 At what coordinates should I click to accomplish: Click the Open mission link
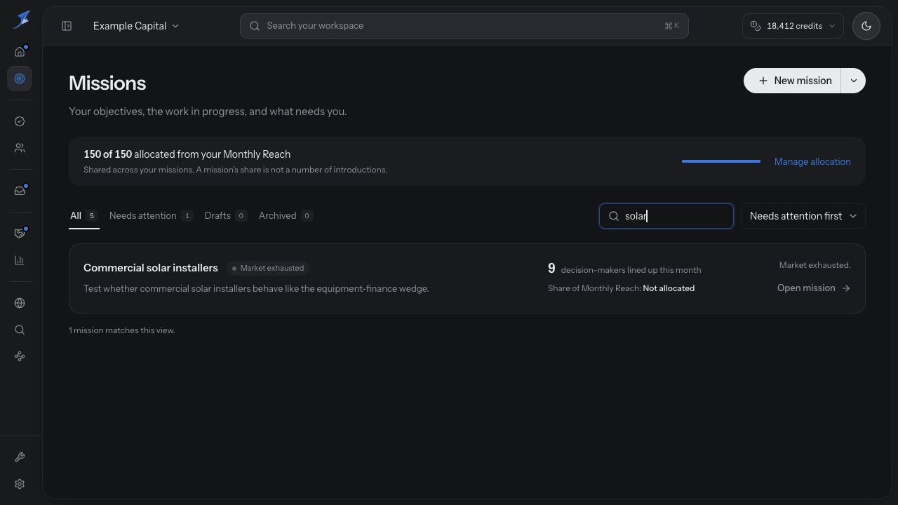tap(814, 288)
